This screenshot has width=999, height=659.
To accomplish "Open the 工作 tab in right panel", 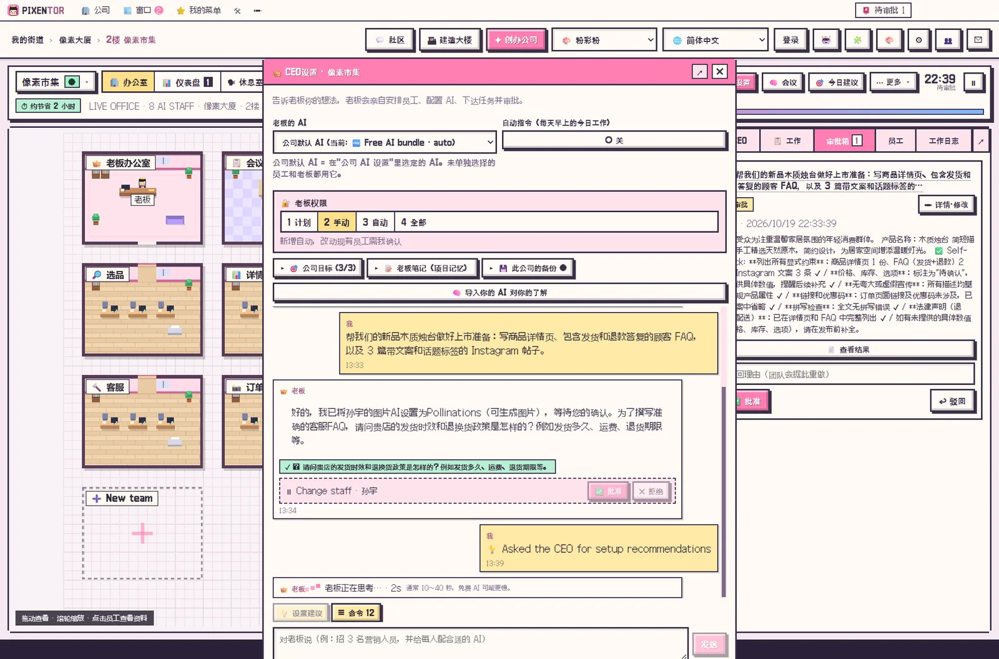I will 787,141.
